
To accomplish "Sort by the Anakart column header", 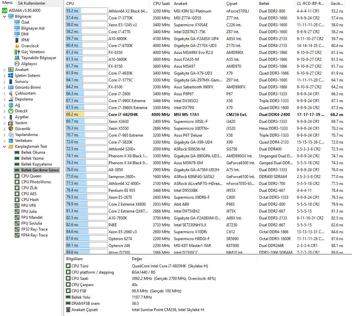I will point(198,4).
